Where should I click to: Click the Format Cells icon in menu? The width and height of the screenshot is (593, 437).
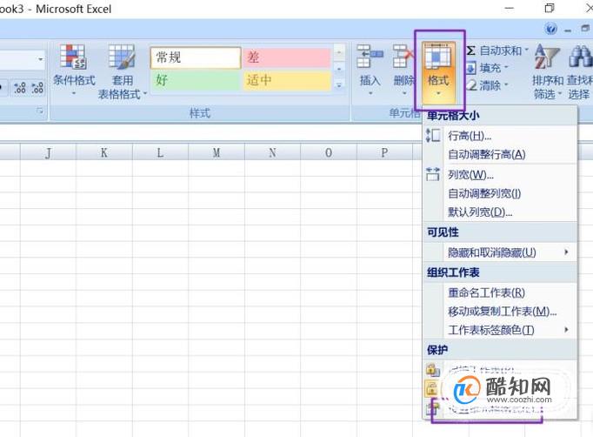tap(431, 408)
